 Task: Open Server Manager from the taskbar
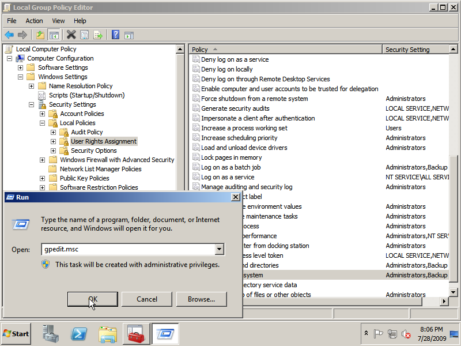50,334
